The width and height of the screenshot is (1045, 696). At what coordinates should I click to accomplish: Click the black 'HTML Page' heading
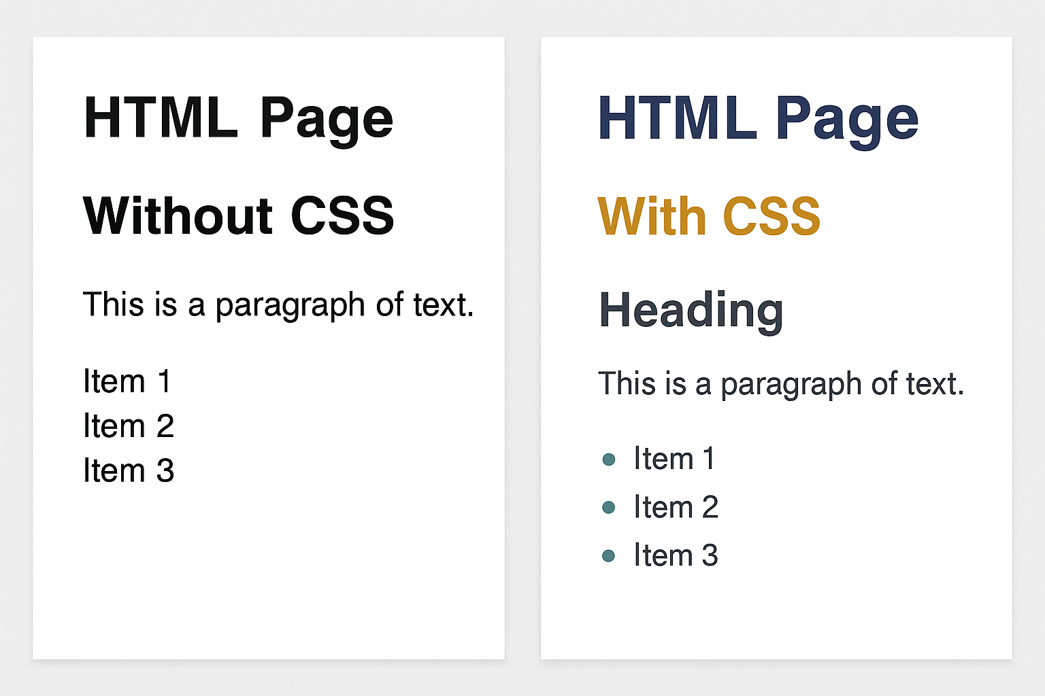point(238,120)
